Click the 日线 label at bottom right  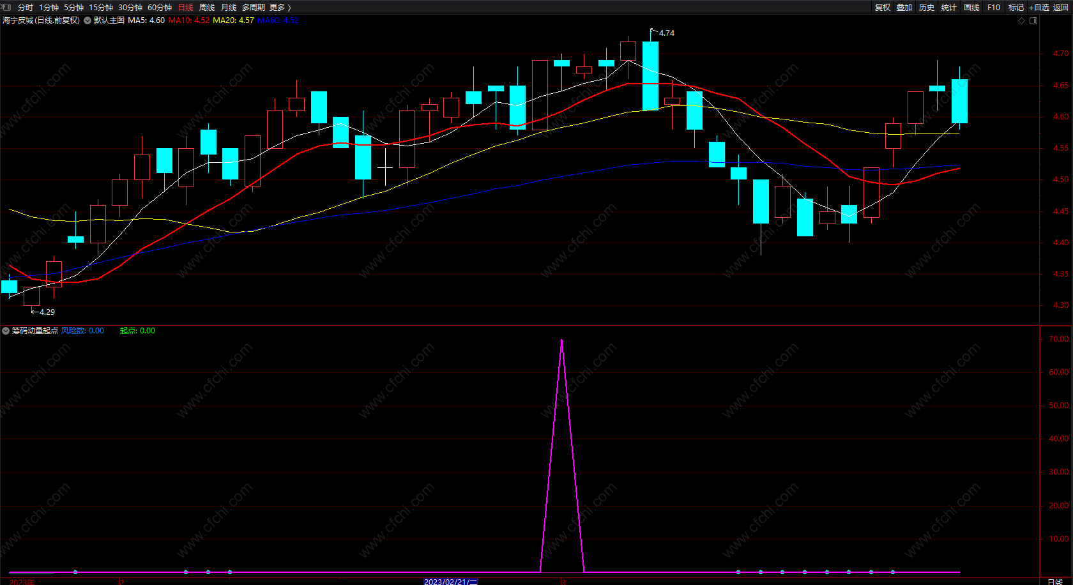1055,582
